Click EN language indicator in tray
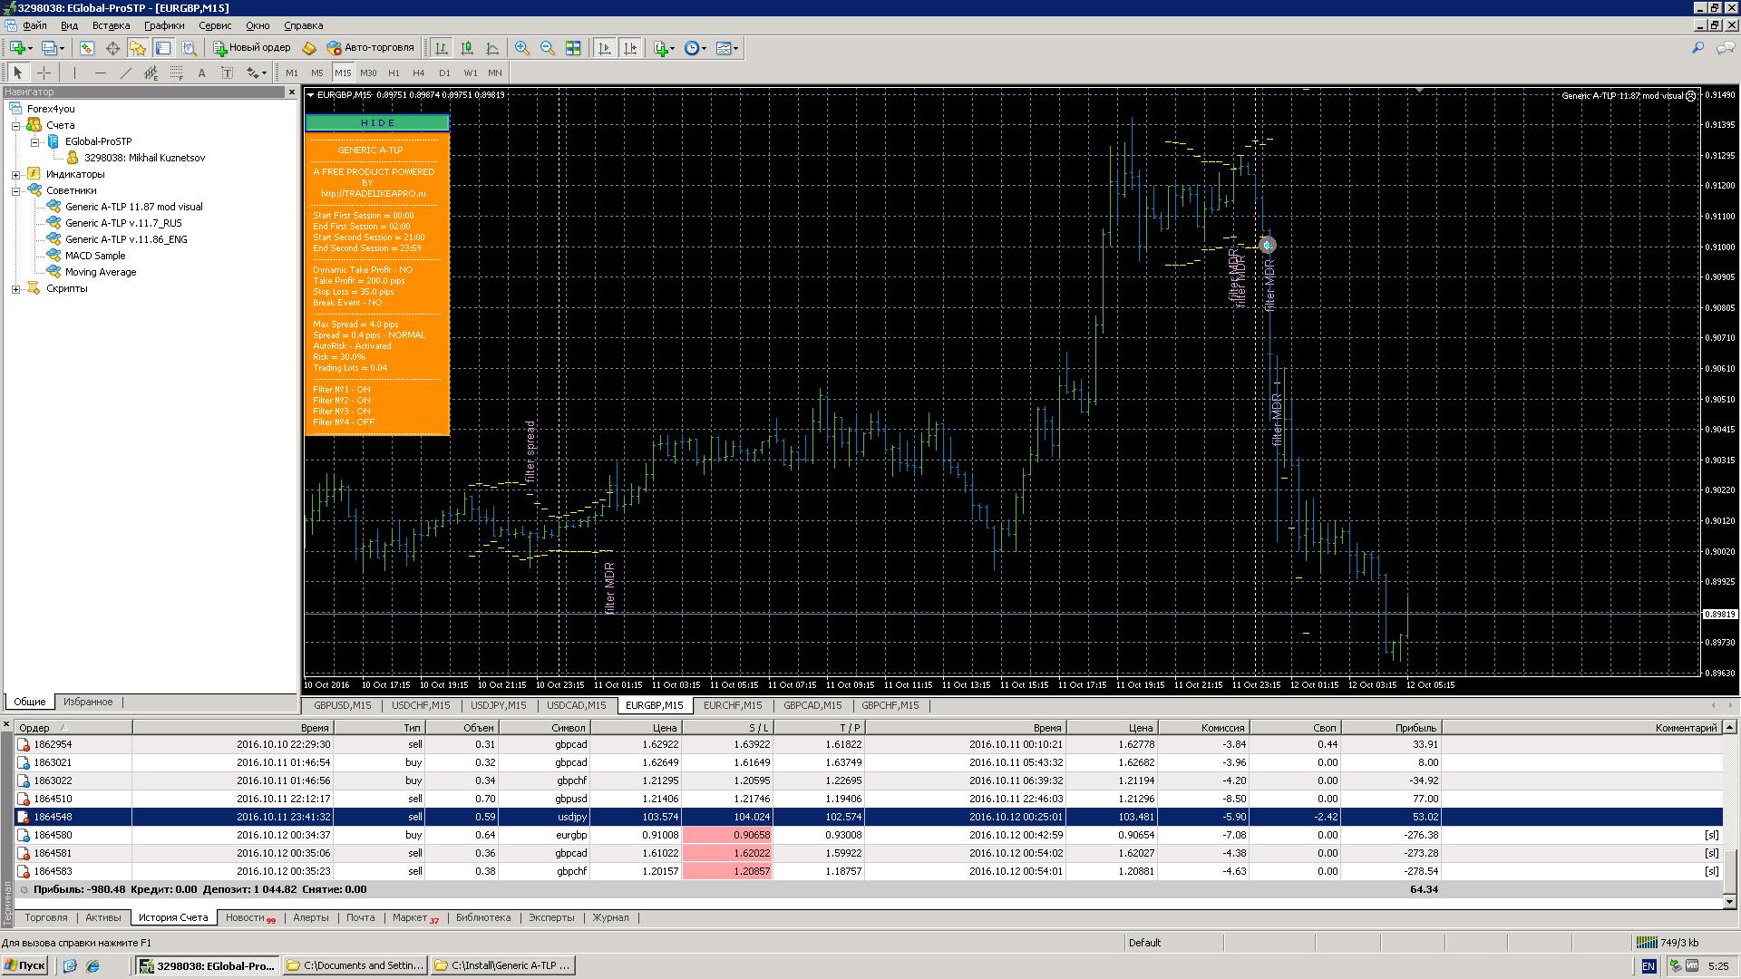The image size is (1741, 979). tap(1648, 966)
